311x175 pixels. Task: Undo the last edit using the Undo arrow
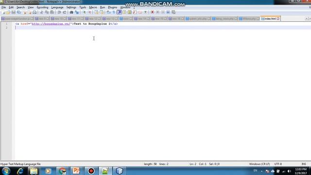pyautogui.click(x=59, y=12)
